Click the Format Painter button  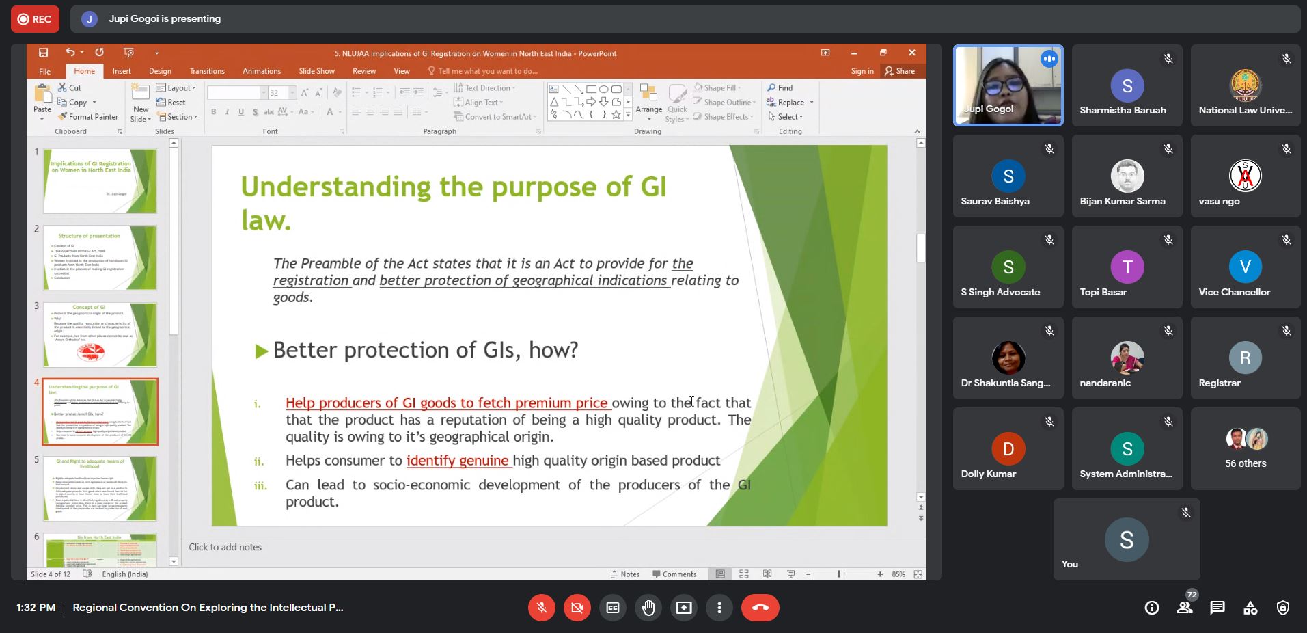[x=88, y=117]
